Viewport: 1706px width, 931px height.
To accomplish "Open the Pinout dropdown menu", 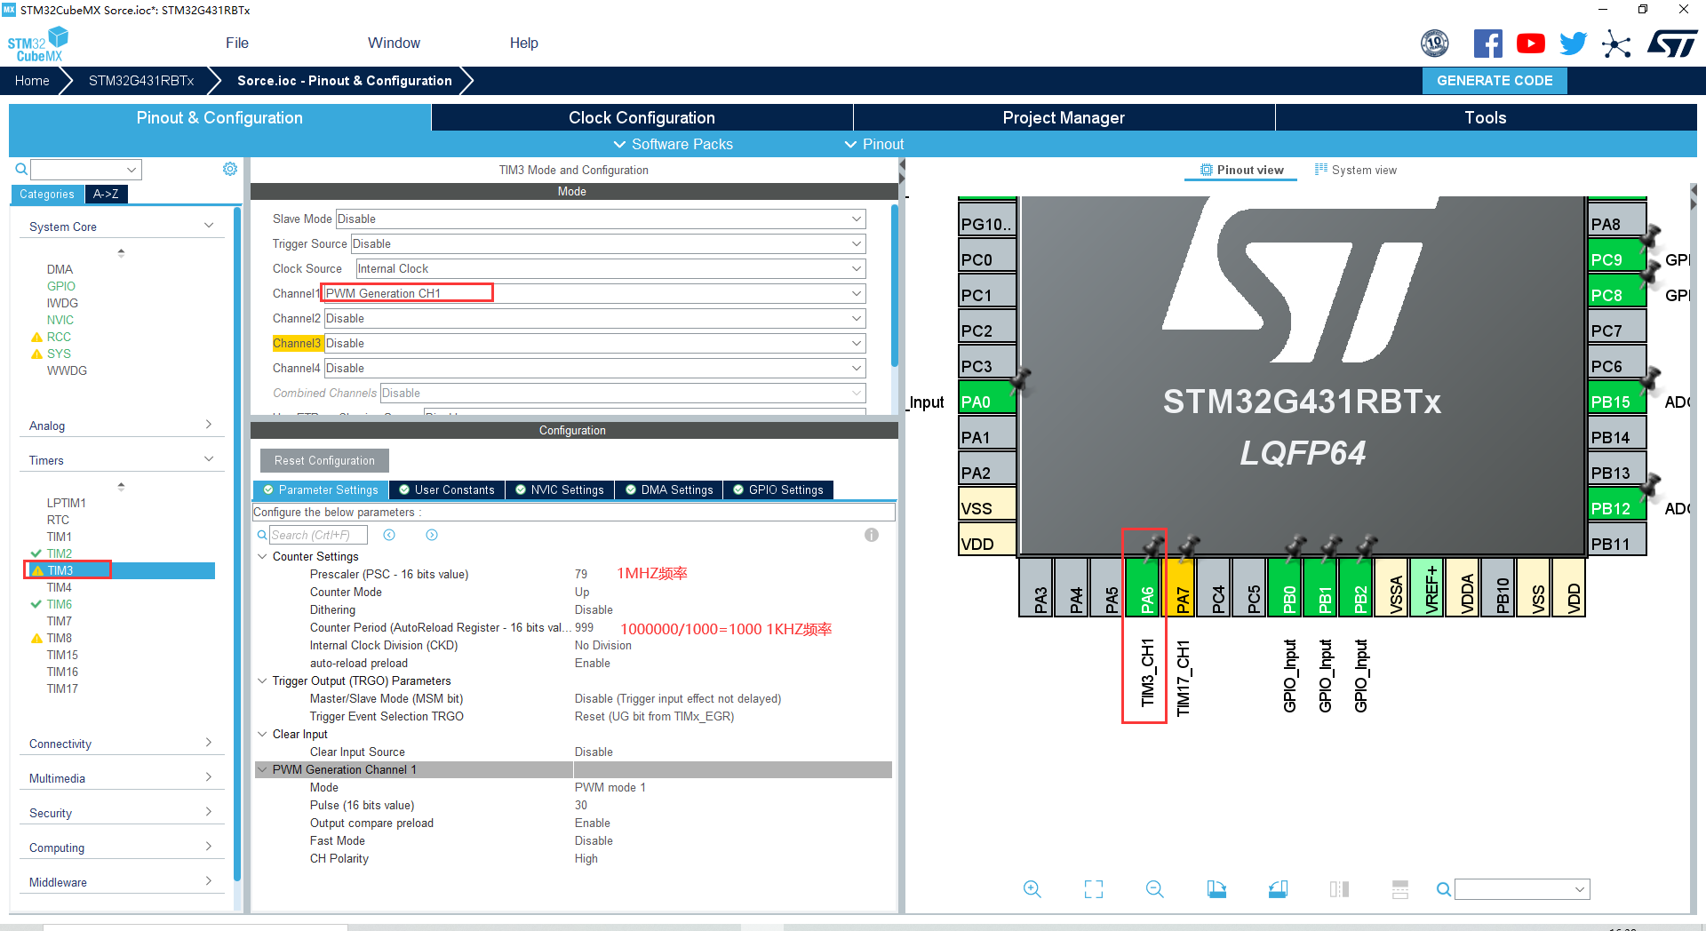I will pos(873,144).
